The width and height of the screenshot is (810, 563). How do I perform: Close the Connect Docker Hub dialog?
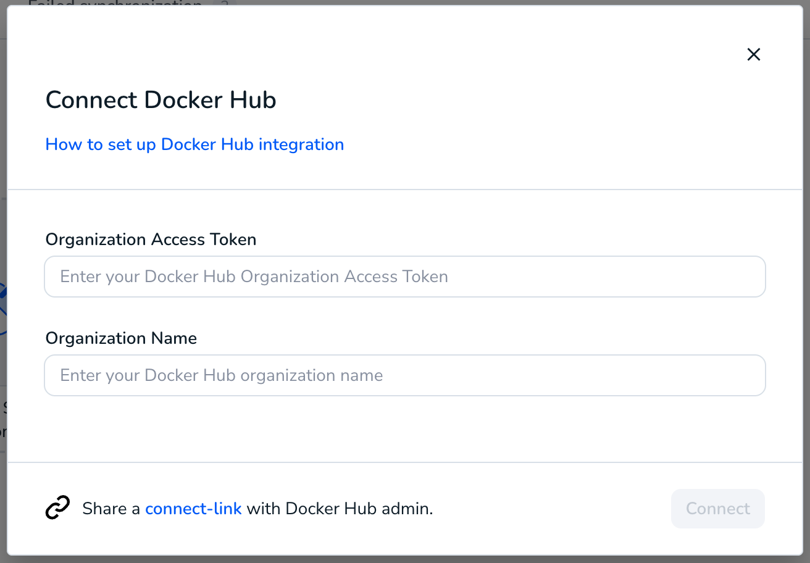coord(753,54)
